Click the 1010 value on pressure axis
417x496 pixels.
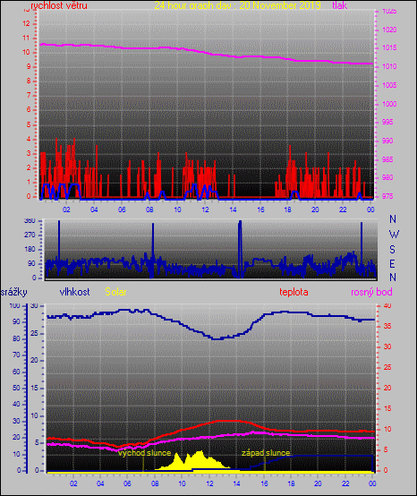389,67
